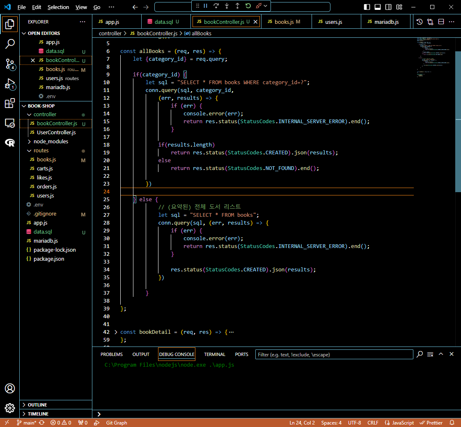The width and height of the screenshot is (461, 427).
Task: Close bookController.js in Open Editors
Action: point(33,60)
